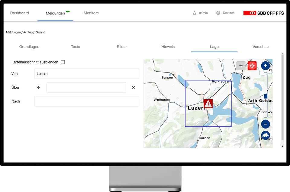Click the Meldungen breadcrumb link
The image size is (290, 192).
point(13,32)
